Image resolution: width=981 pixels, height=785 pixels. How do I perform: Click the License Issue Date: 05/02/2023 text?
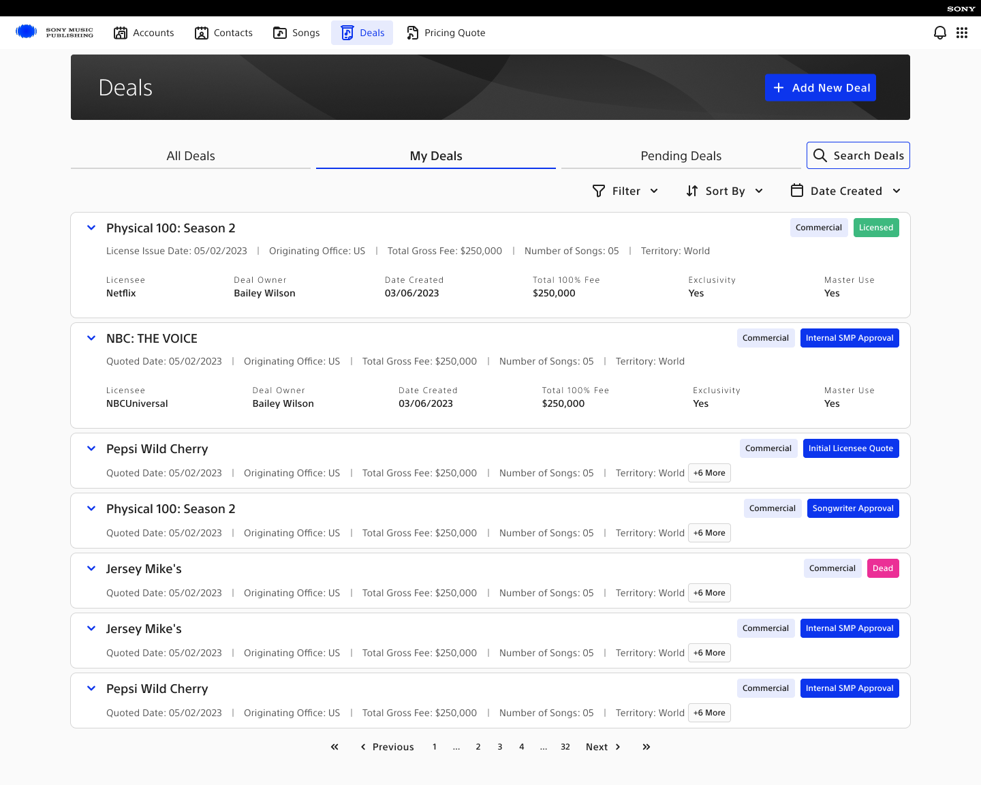(176, 251)
